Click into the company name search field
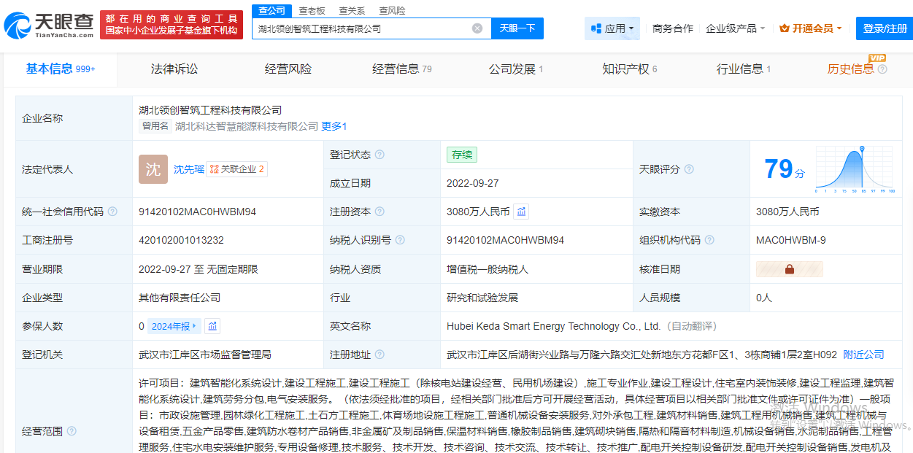Image resolution: width=913 pixels, height=453 pixels. coord(361,28)
